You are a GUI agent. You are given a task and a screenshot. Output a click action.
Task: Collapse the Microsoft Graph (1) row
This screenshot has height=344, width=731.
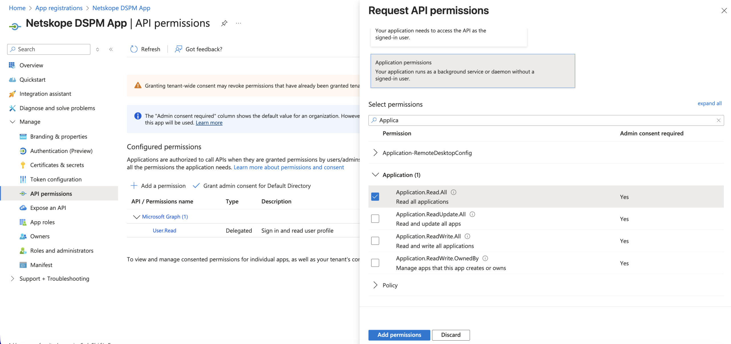click(136, 217)
